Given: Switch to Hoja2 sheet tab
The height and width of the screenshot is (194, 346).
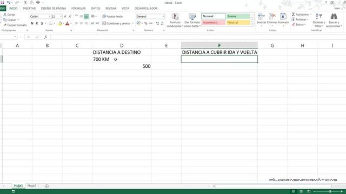Looking at the screenshot, I should 32,186.
